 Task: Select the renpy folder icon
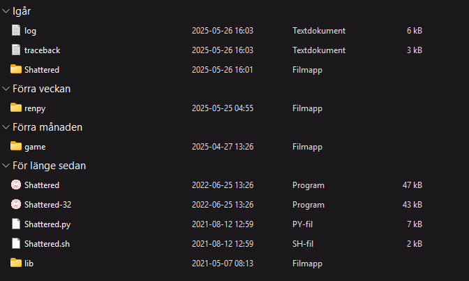point(16,108)
